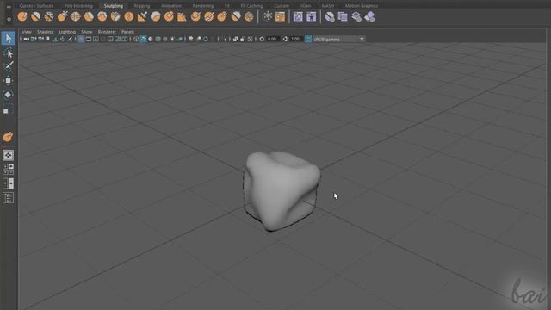Choose the Lasso select tool in the Tool Box
551x310 pixels.
coord(8,53)
